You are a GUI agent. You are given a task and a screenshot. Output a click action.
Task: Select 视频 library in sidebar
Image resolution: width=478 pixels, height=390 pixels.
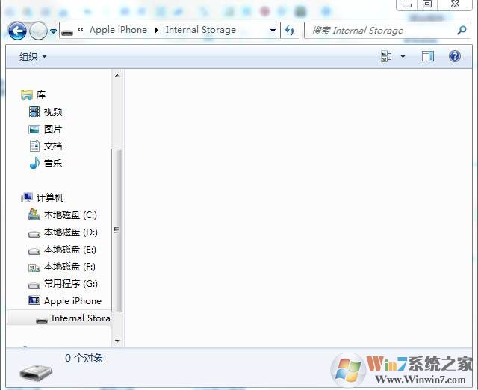click(52, 111)
